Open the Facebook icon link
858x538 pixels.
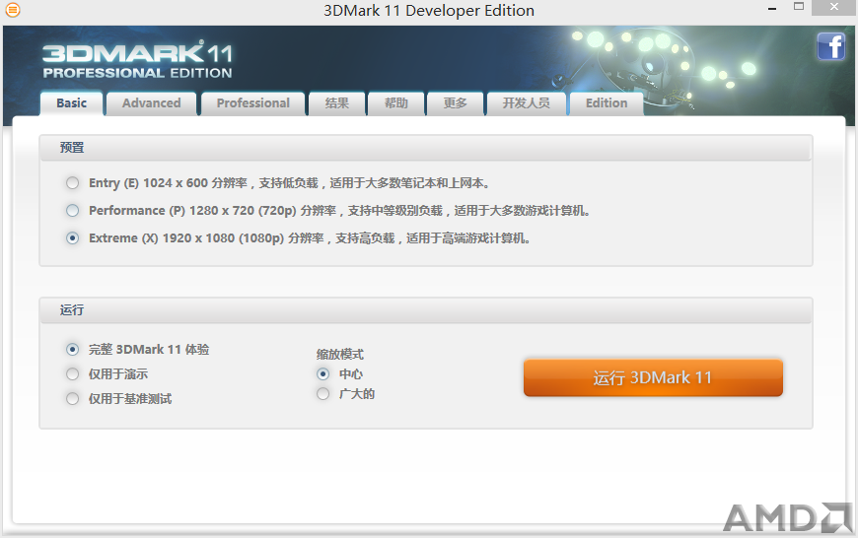[x=831, y=46]
